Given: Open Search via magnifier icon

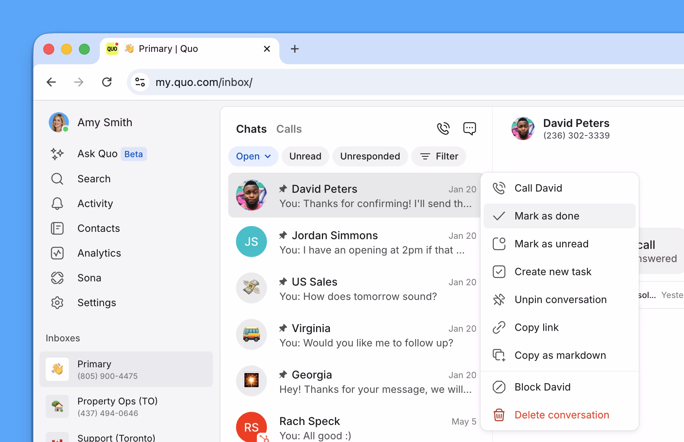Looking at the screenshot, I should 57,179.
